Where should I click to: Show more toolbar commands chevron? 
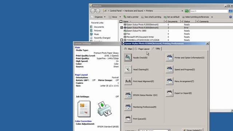[212, 17]
